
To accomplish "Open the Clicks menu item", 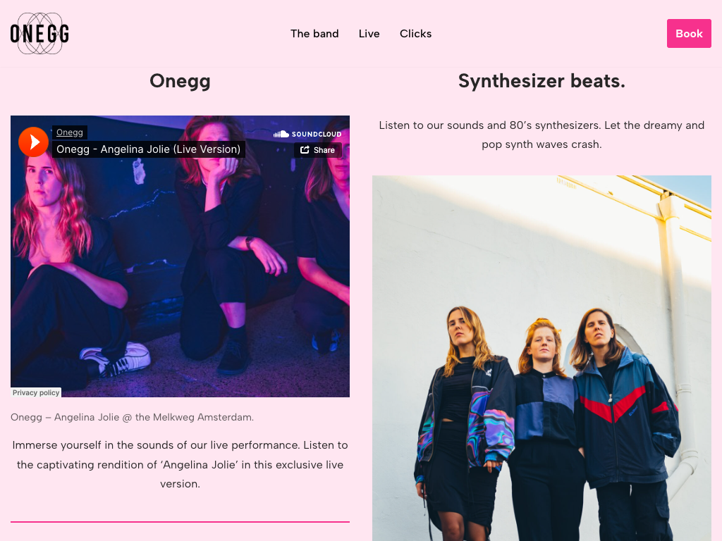I will click(415, 34).
